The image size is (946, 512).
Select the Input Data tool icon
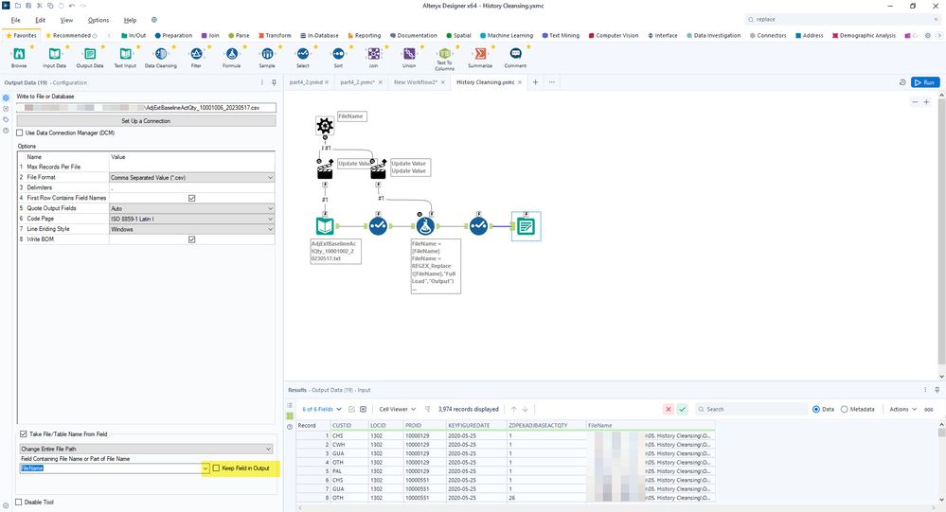(54, 55)
